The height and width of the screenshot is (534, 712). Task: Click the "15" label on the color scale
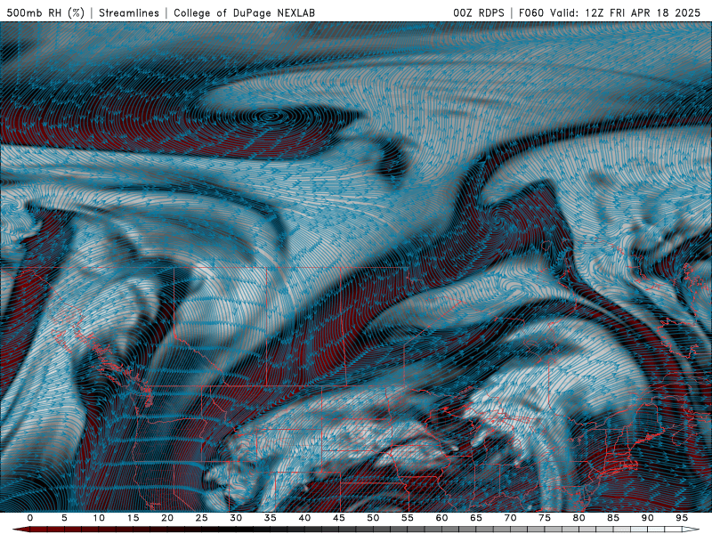tap(133, 518)
